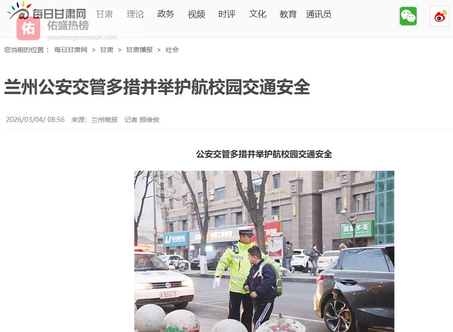Click the Weibo share icon
453x332 pixels.
pyautogui.click(x=439, y=16)
